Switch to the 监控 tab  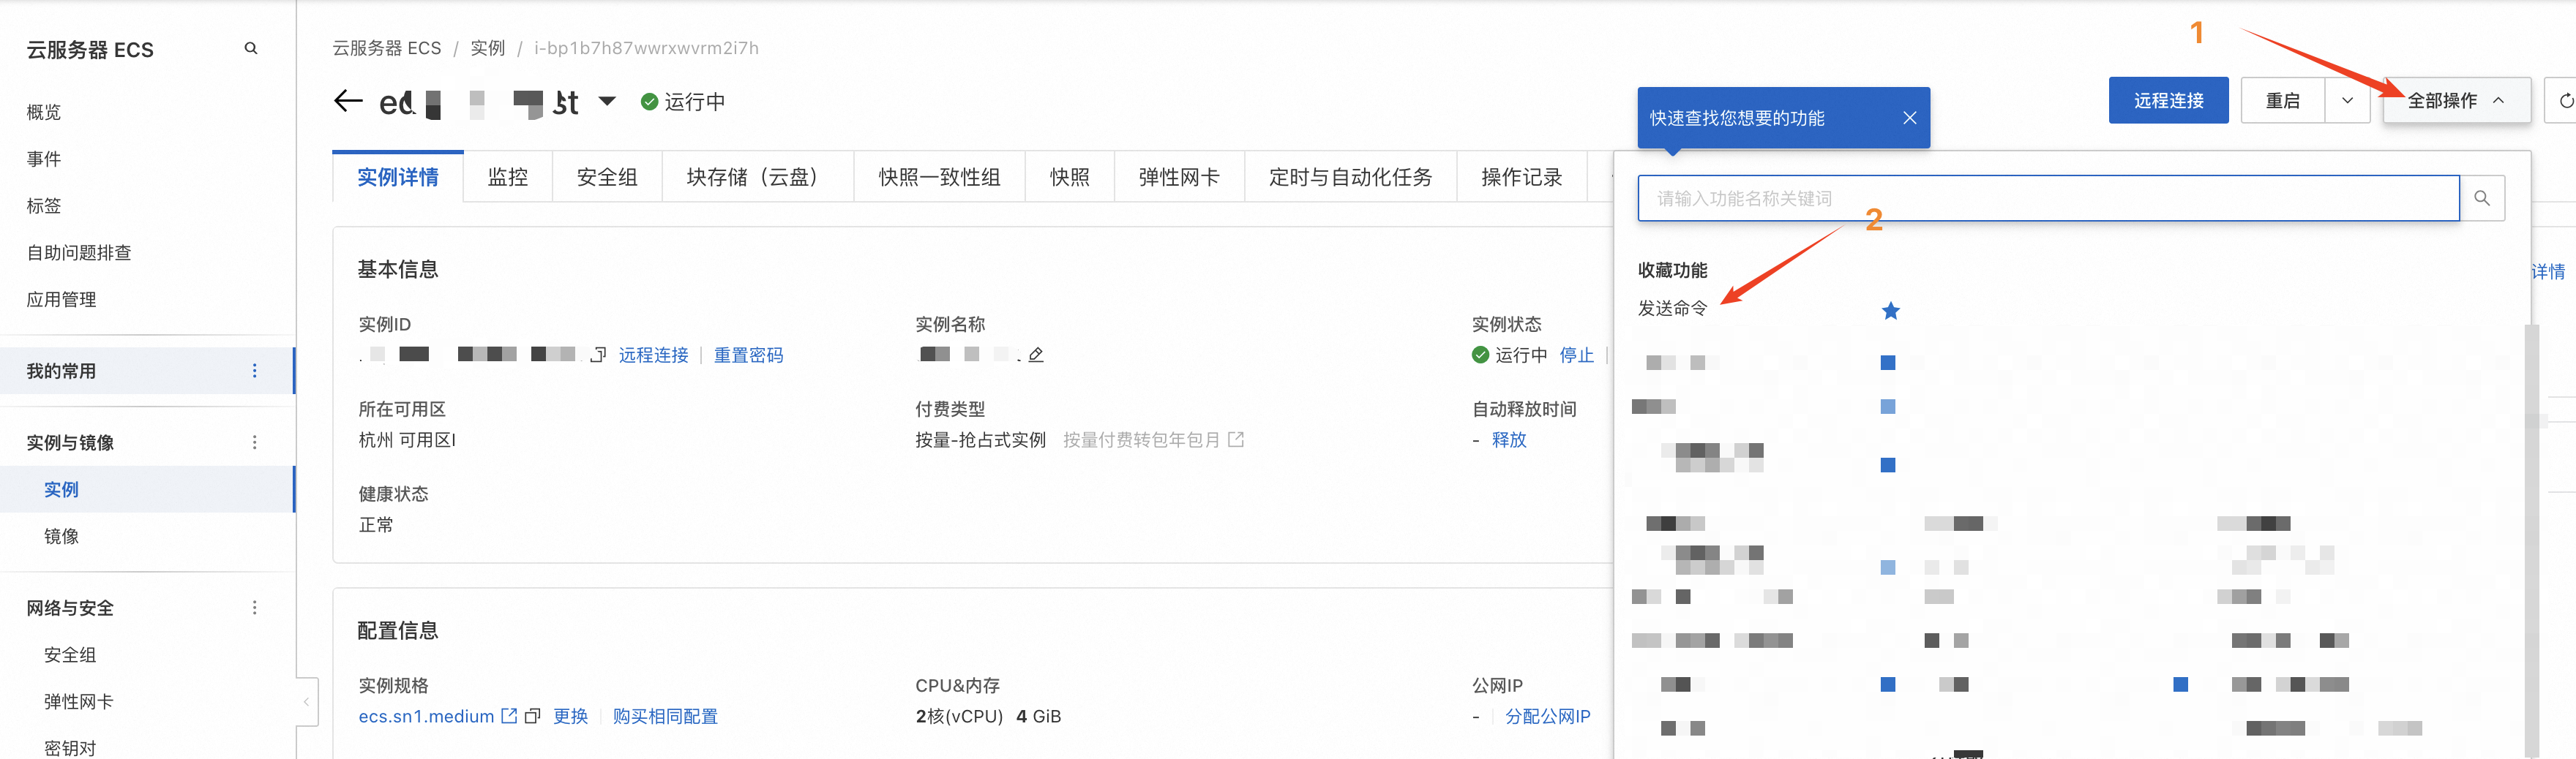tap(508, 177)
